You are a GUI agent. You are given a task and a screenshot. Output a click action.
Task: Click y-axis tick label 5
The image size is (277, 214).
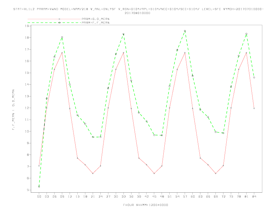tap(28, 190)
